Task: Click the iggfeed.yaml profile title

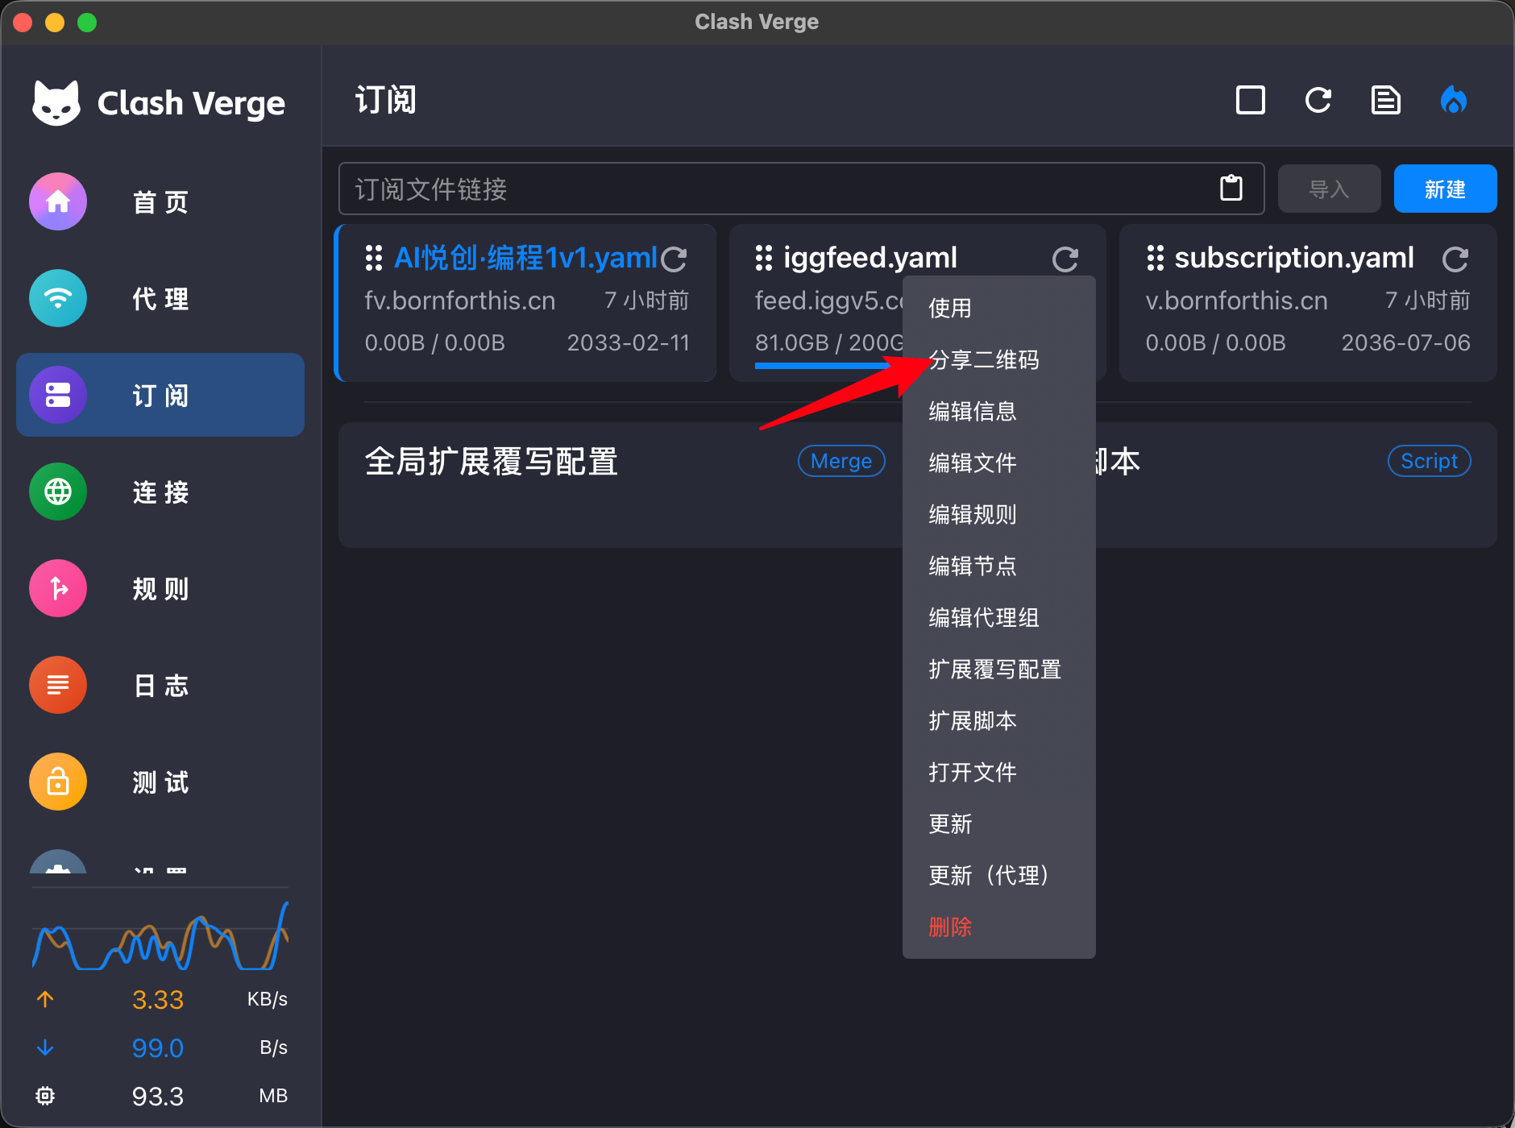Action: [x=870, y=258]
